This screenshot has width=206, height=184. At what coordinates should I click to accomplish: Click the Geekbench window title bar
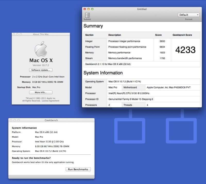tap(51, 120)
